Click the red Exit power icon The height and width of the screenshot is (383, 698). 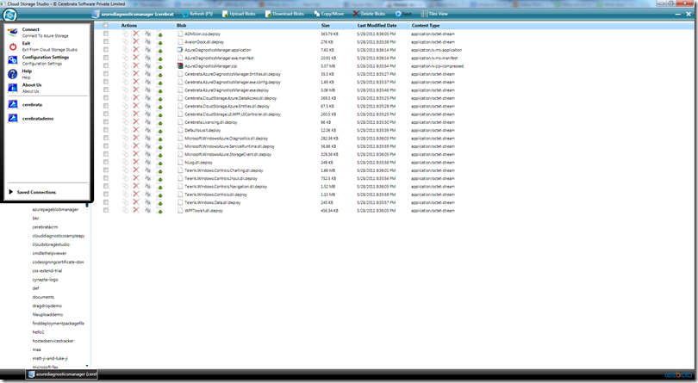(x=12, y=46)
